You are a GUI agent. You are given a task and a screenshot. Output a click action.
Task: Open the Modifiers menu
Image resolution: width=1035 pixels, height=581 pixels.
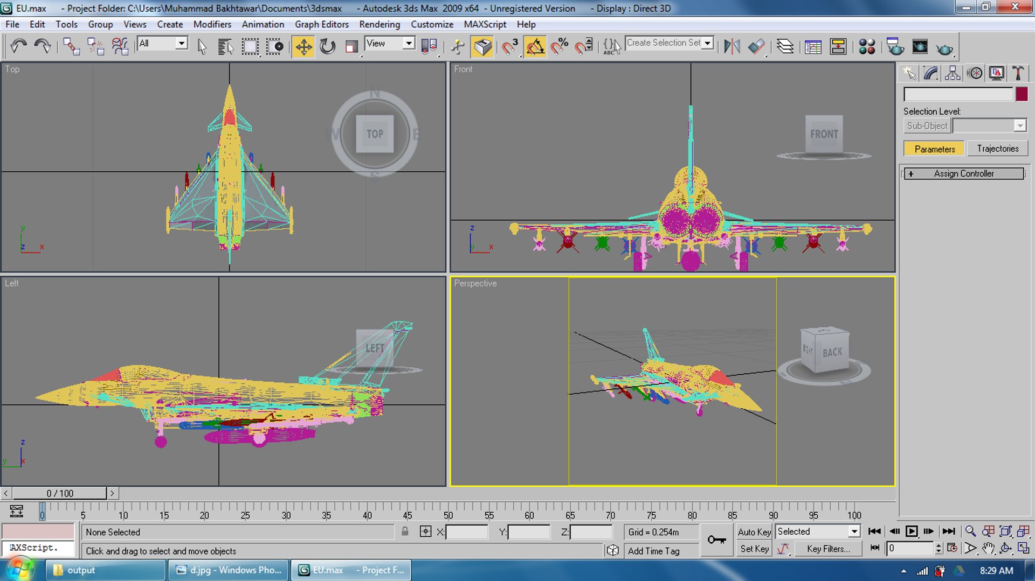[212, 24]
